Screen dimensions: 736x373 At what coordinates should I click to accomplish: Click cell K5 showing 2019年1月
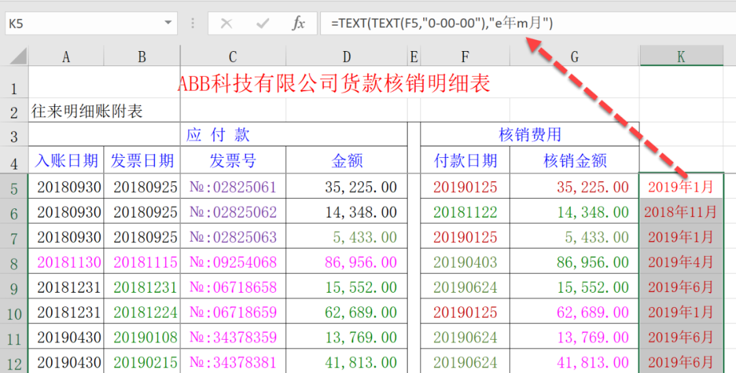[681, 187]
